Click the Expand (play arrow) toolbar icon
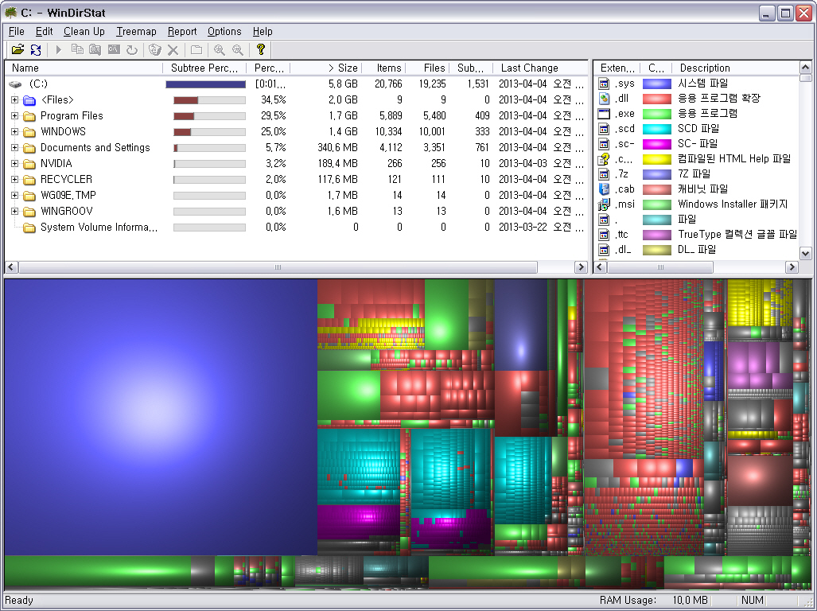This screenshot has width=817, height=611. [58, 49]
